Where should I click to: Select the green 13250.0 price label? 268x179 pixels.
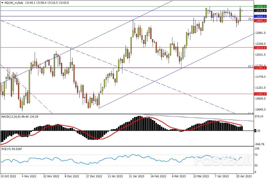(260, 6)
